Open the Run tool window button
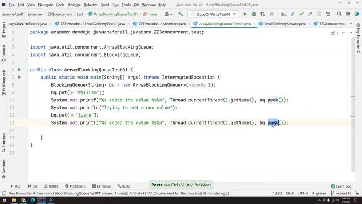 (16, 186)
